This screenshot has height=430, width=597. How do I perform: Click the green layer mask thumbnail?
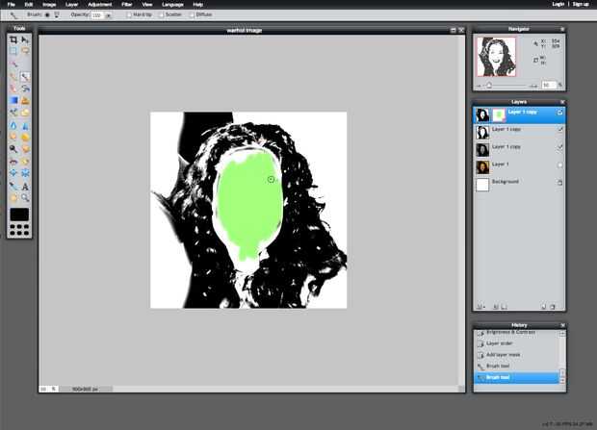coord(499,114)
